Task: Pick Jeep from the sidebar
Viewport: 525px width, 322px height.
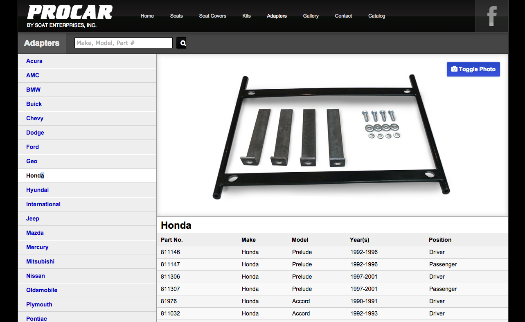Action: pos(87,218)
